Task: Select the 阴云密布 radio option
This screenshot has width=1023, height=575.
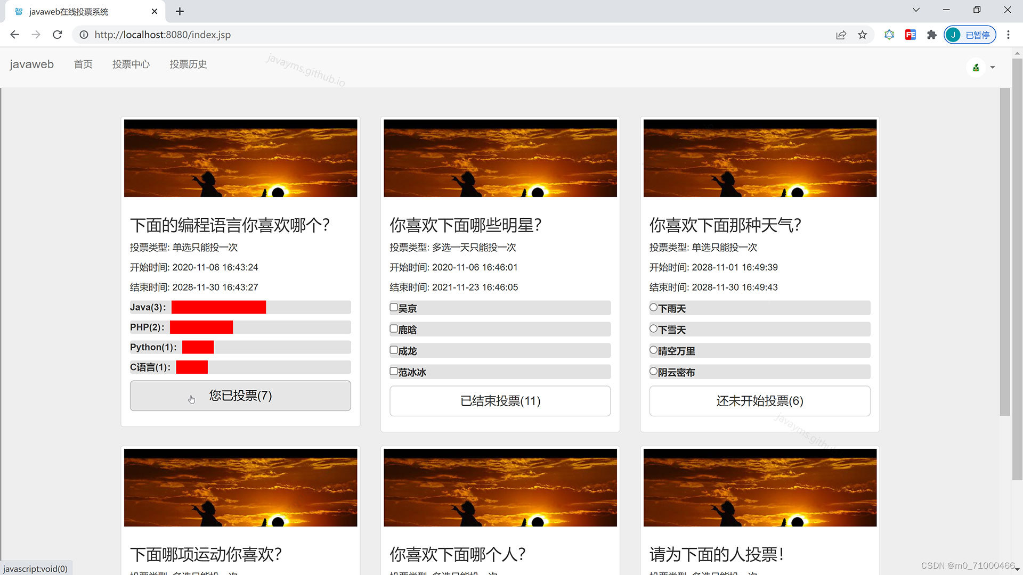Action: click(653, 371)
